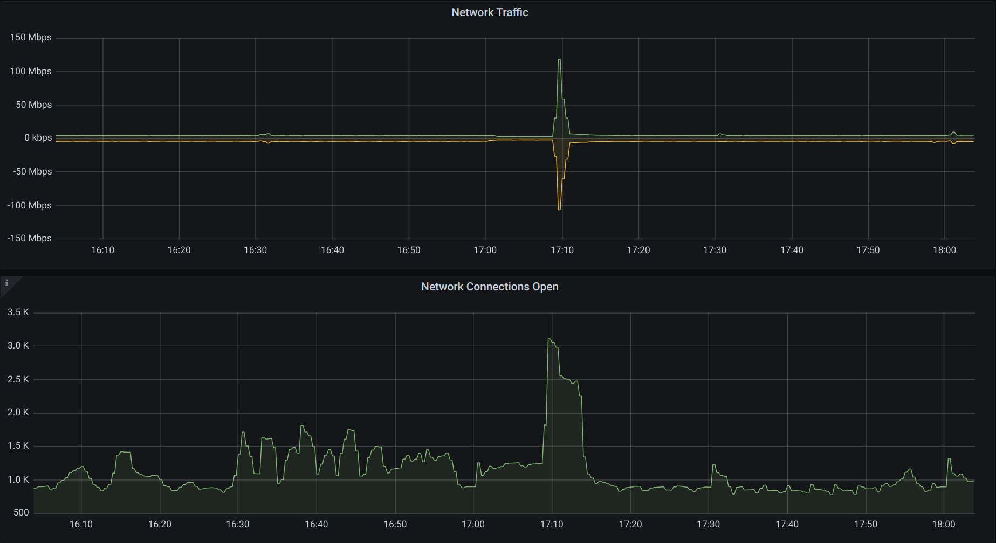Click the Network Connections Open panel title

[489, 286]
